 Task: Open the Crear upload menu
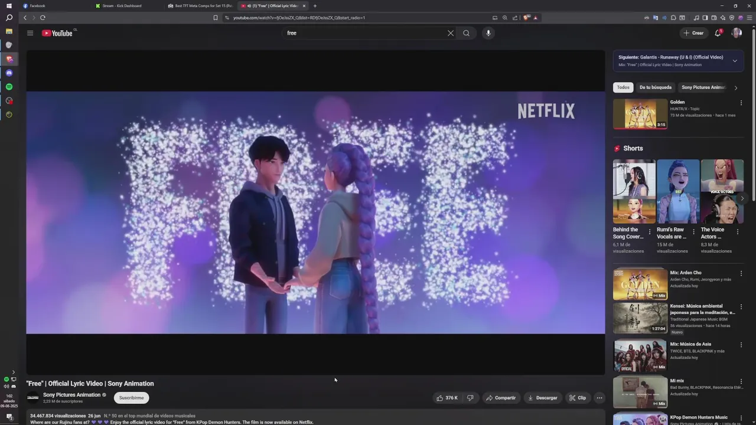693,33
